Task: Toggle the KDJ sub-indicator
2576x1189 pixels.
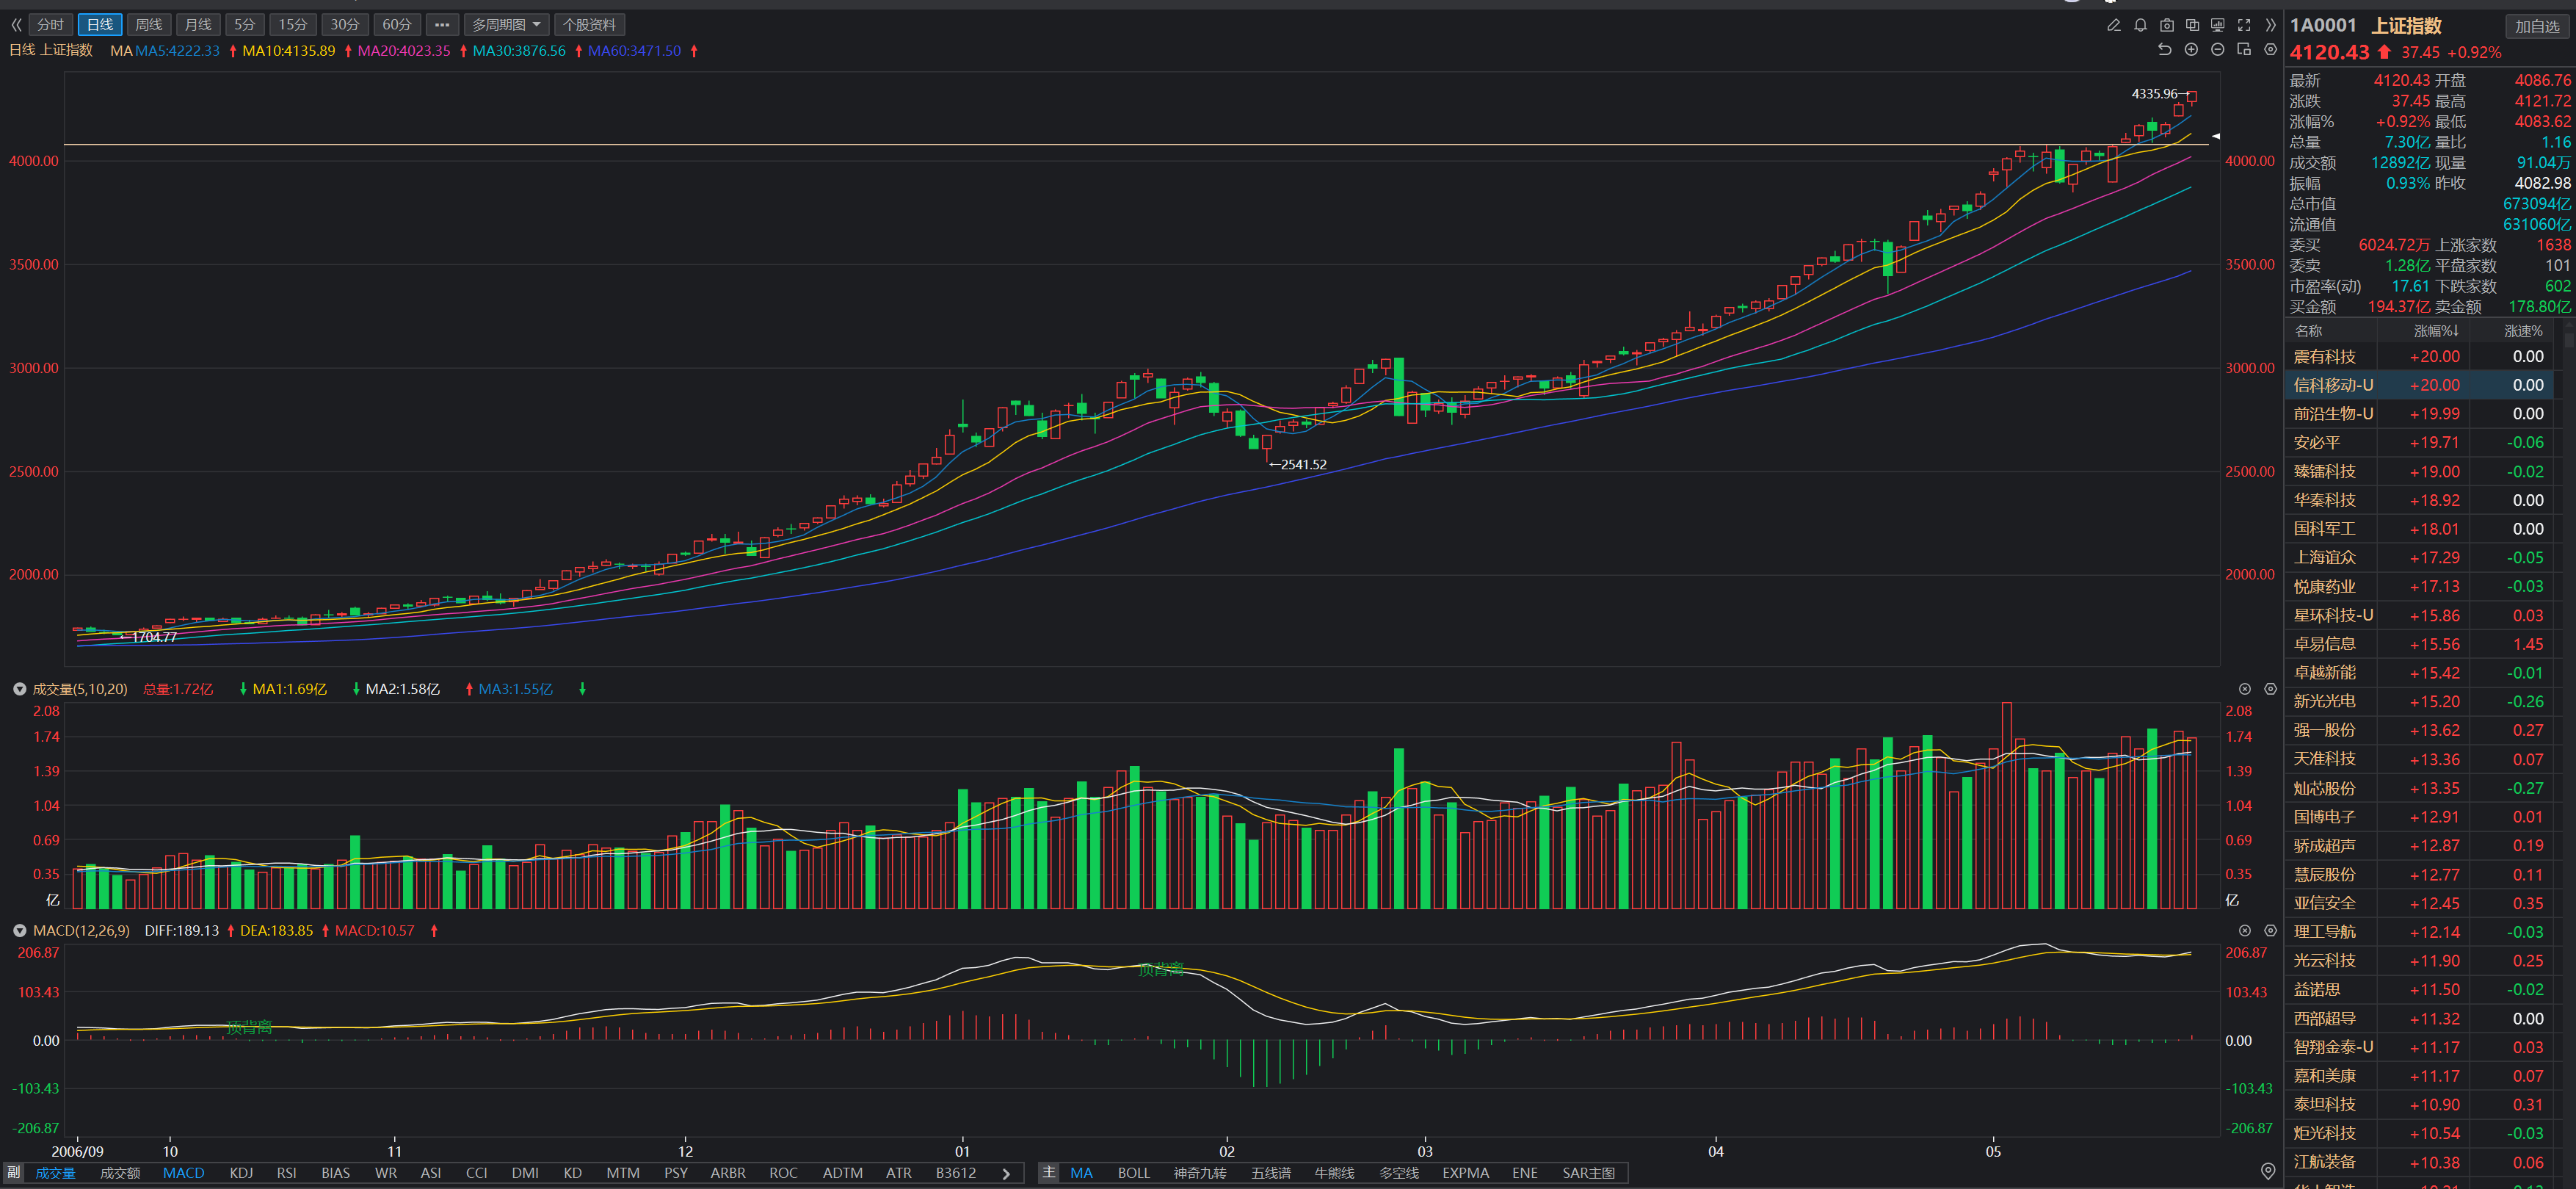Action: click(x=241, y=1173)
